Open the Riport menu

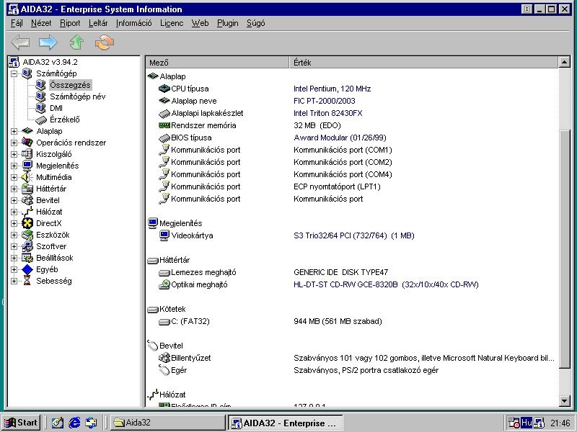click(70, 23)
